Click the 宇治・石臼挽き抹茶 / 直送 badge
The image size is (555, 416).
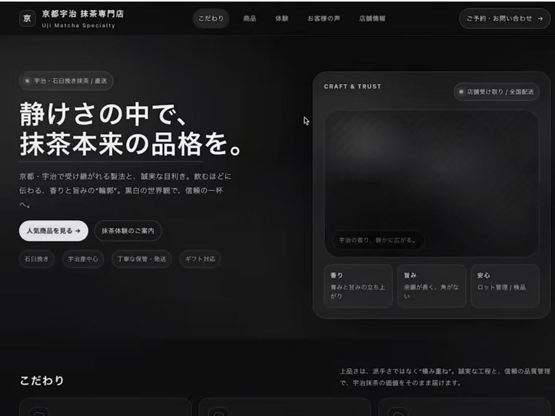tap(66, 81)
